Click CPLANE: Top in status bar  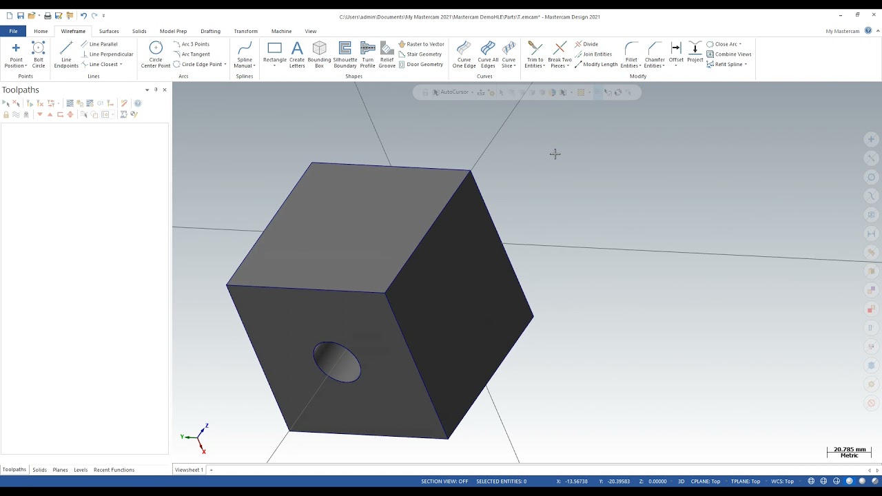click(x=706, y=482)
